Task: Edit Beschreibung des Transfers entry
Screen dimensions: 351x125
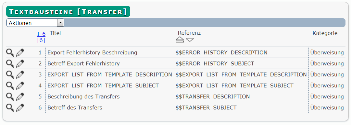Action: (x=20, y=97)
